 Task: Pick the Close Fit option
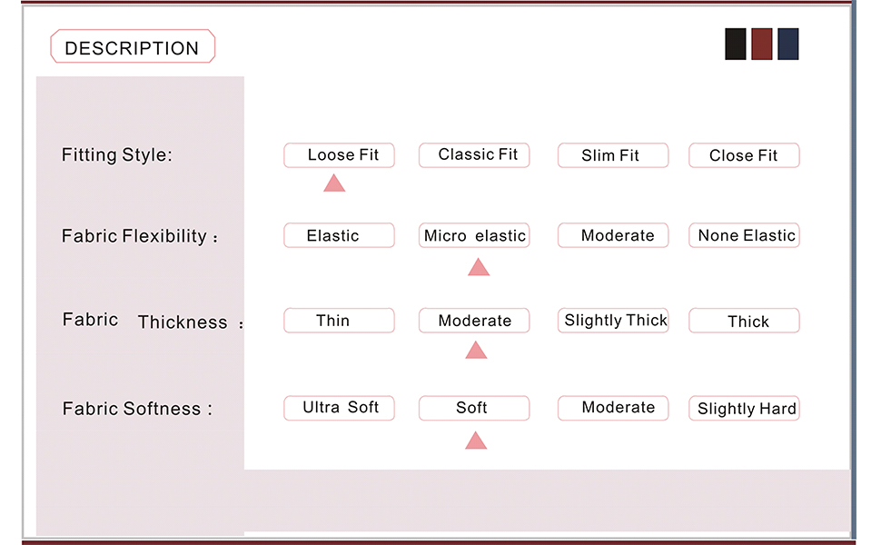744,156
